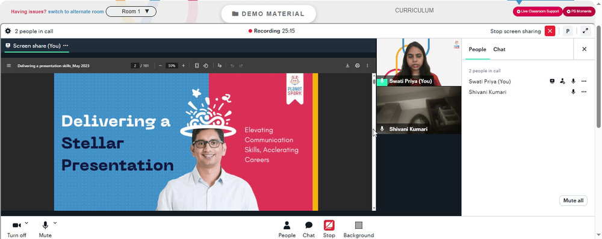This screenshot has width=602, height=239.
Task: Click the PDF scrollbar down arrow
Action: click(374, 208)
